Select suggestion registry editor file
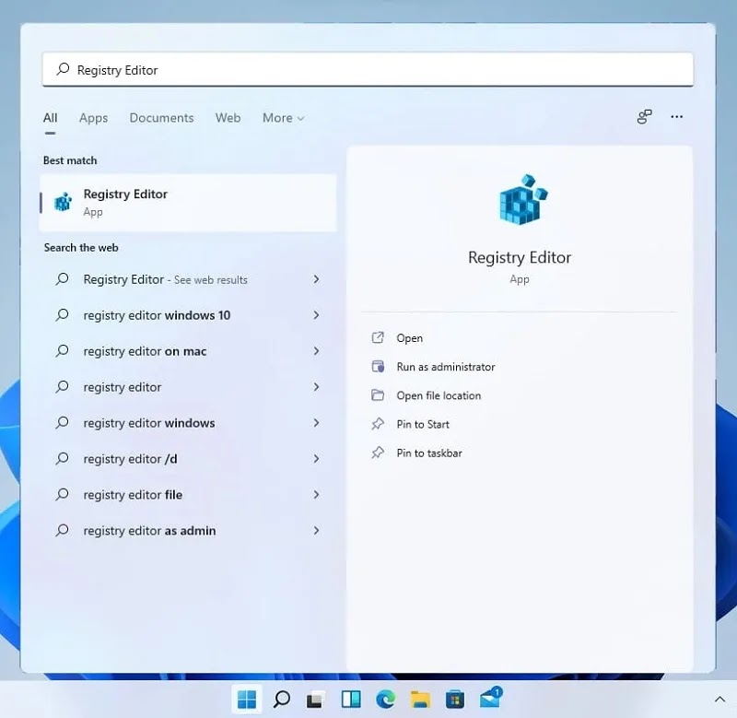Image resolution: width=737 pixels, height=718 pixels. [x=188, y=495]
